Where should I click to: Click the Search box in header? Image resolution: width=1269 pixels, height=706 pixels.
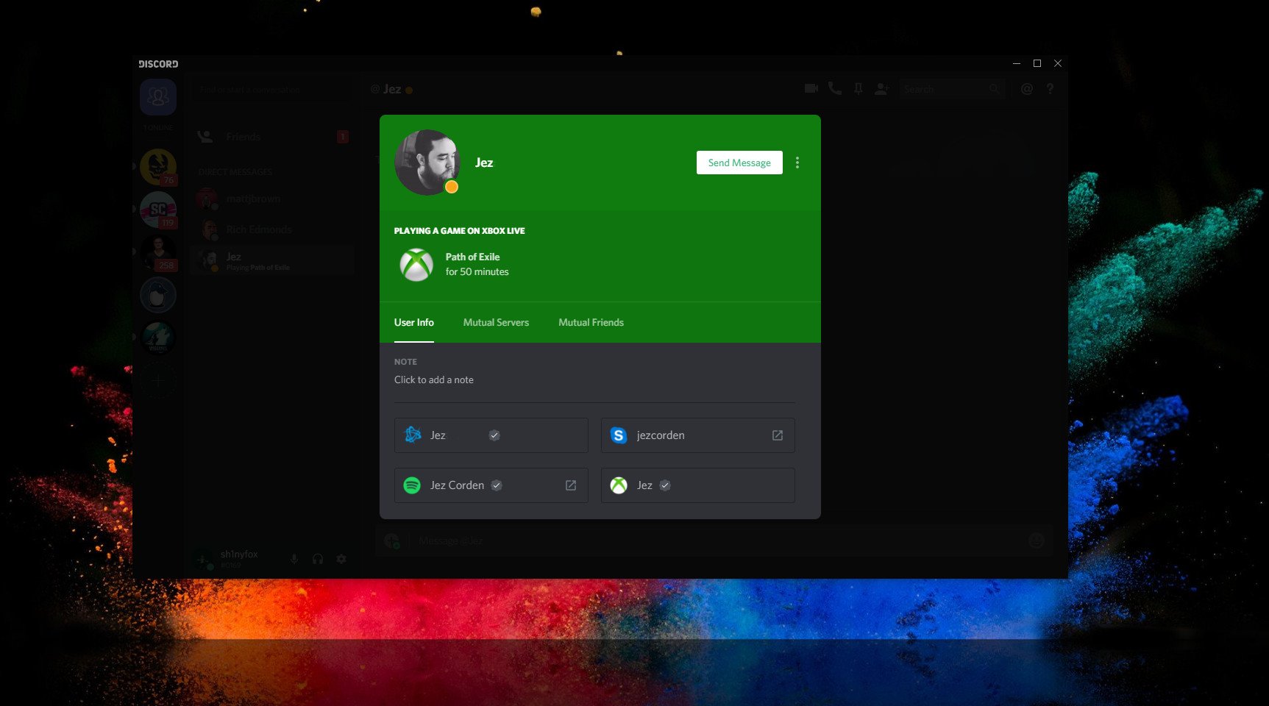click(952, 89)
